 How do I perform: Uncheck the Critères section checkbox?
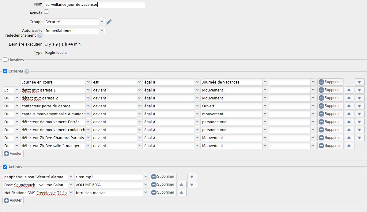(x=5, y=71)
